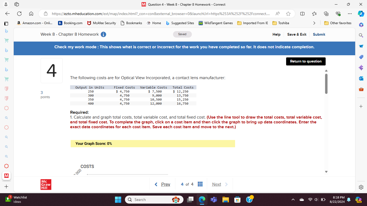Open the McAfee Security favorite
The height and width of the screenshot is (206, 367).
[x=102, y=23]
